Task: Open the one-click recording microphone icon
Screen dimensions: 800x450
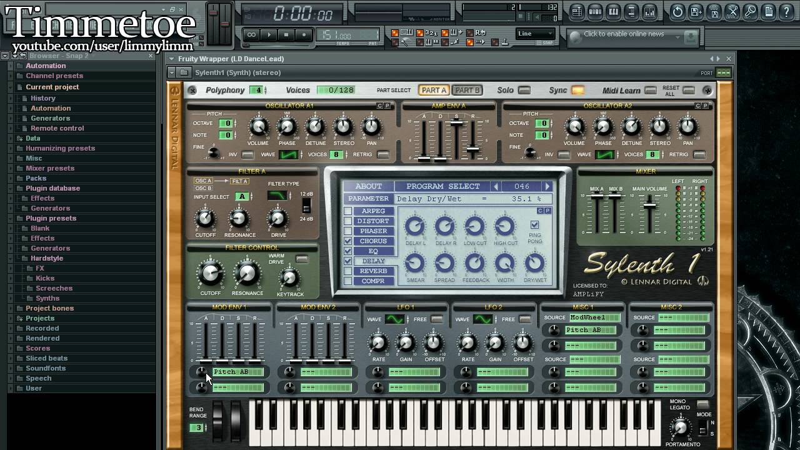Action: click(x=750, y=12)
